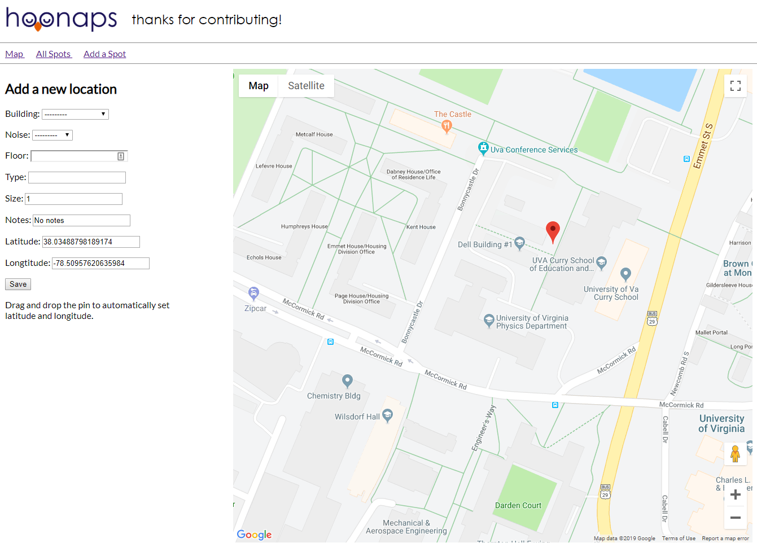Click The Castle restaurant map icon
Image resolution: width=757 pixels, height=547 pixels.
[447, 126]
